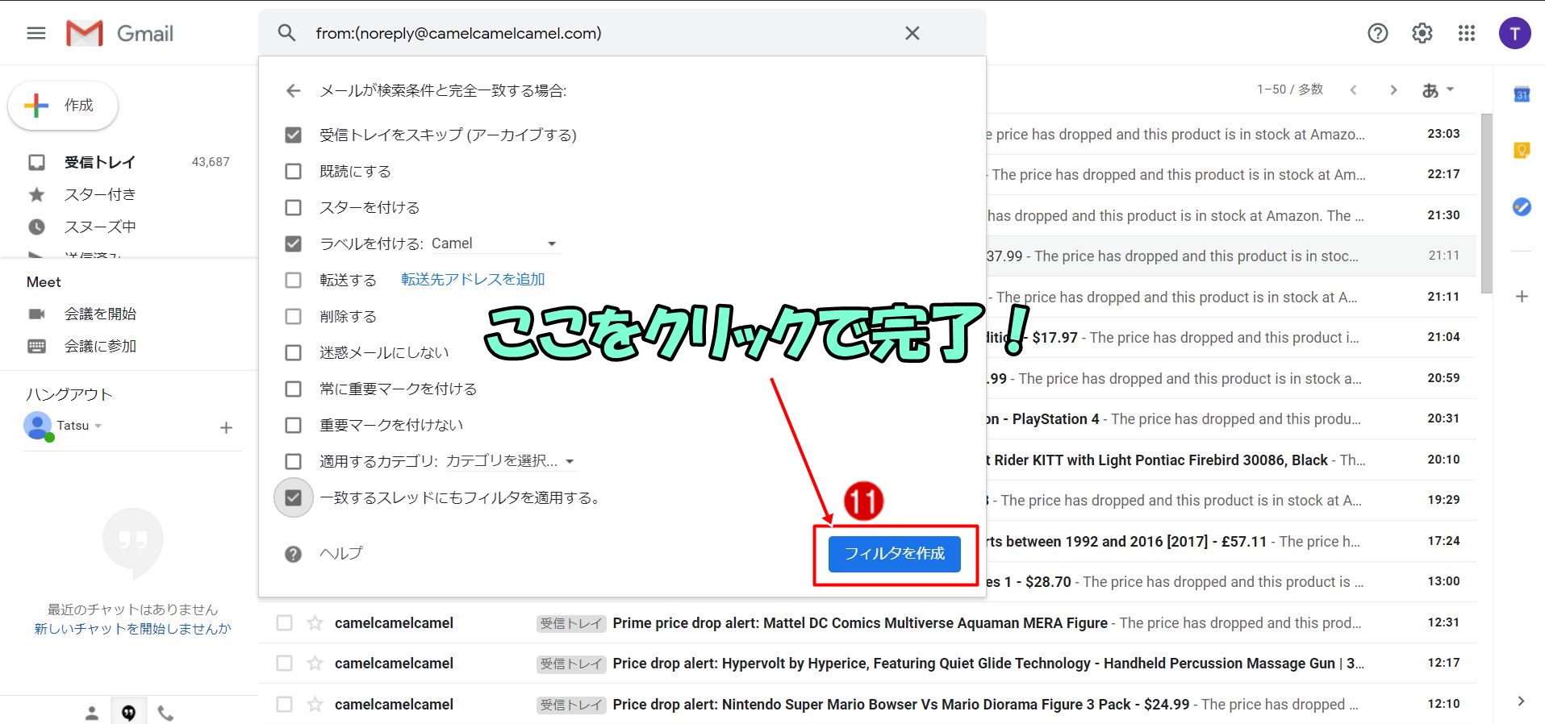Image resolution: width=1545 pixels, height=724 pixels.
Task: Open the support help icon
Action: point(1377,33)
